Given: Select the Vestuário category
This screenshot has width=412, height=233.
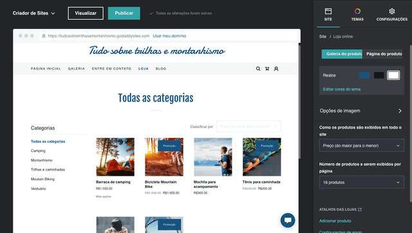Looking at the screenshot, I should [39, 189].
